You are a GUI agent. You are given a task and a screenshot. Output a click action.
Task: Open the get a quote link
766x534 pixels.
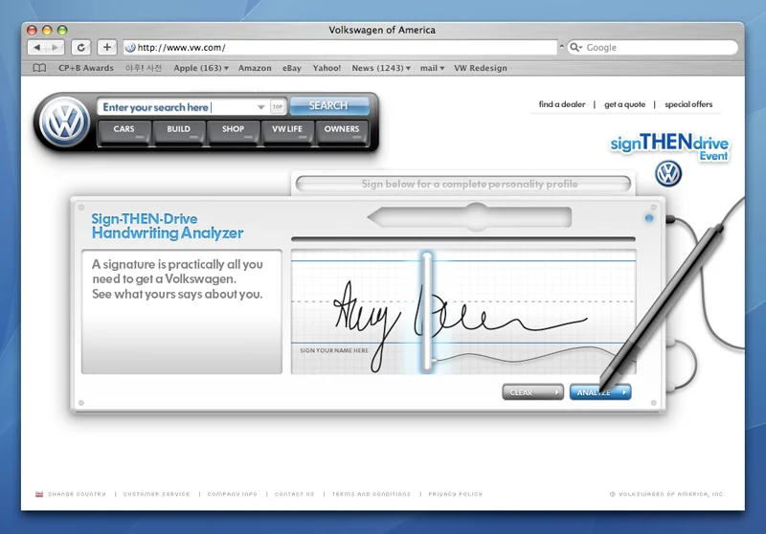click(625, 104)
